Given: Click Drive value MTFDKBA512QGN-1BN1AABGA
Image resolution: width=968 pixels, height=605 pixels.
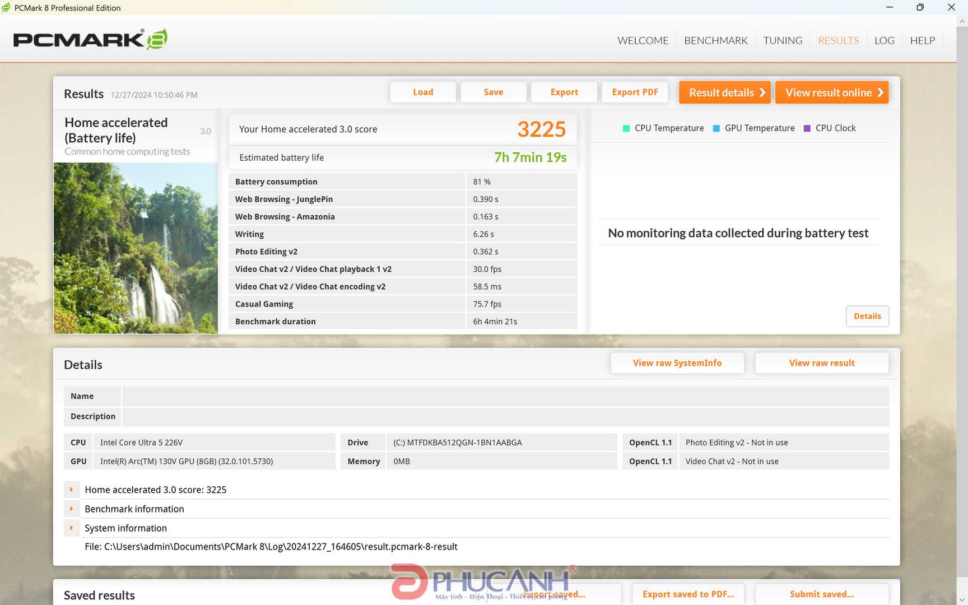Looking at the screenshot, I should (x=457, y=443).
